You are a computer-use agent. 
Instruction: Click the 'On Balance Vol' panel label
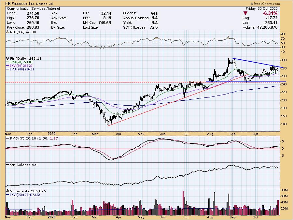coord(24,165)
